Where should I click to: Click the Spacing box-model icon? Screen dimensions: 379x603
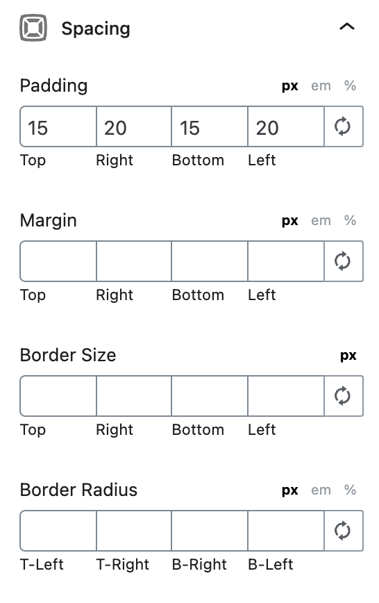tap(33, 28)
